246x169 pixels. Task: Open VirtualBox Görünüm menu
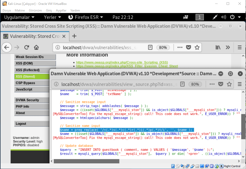[35, 10]
